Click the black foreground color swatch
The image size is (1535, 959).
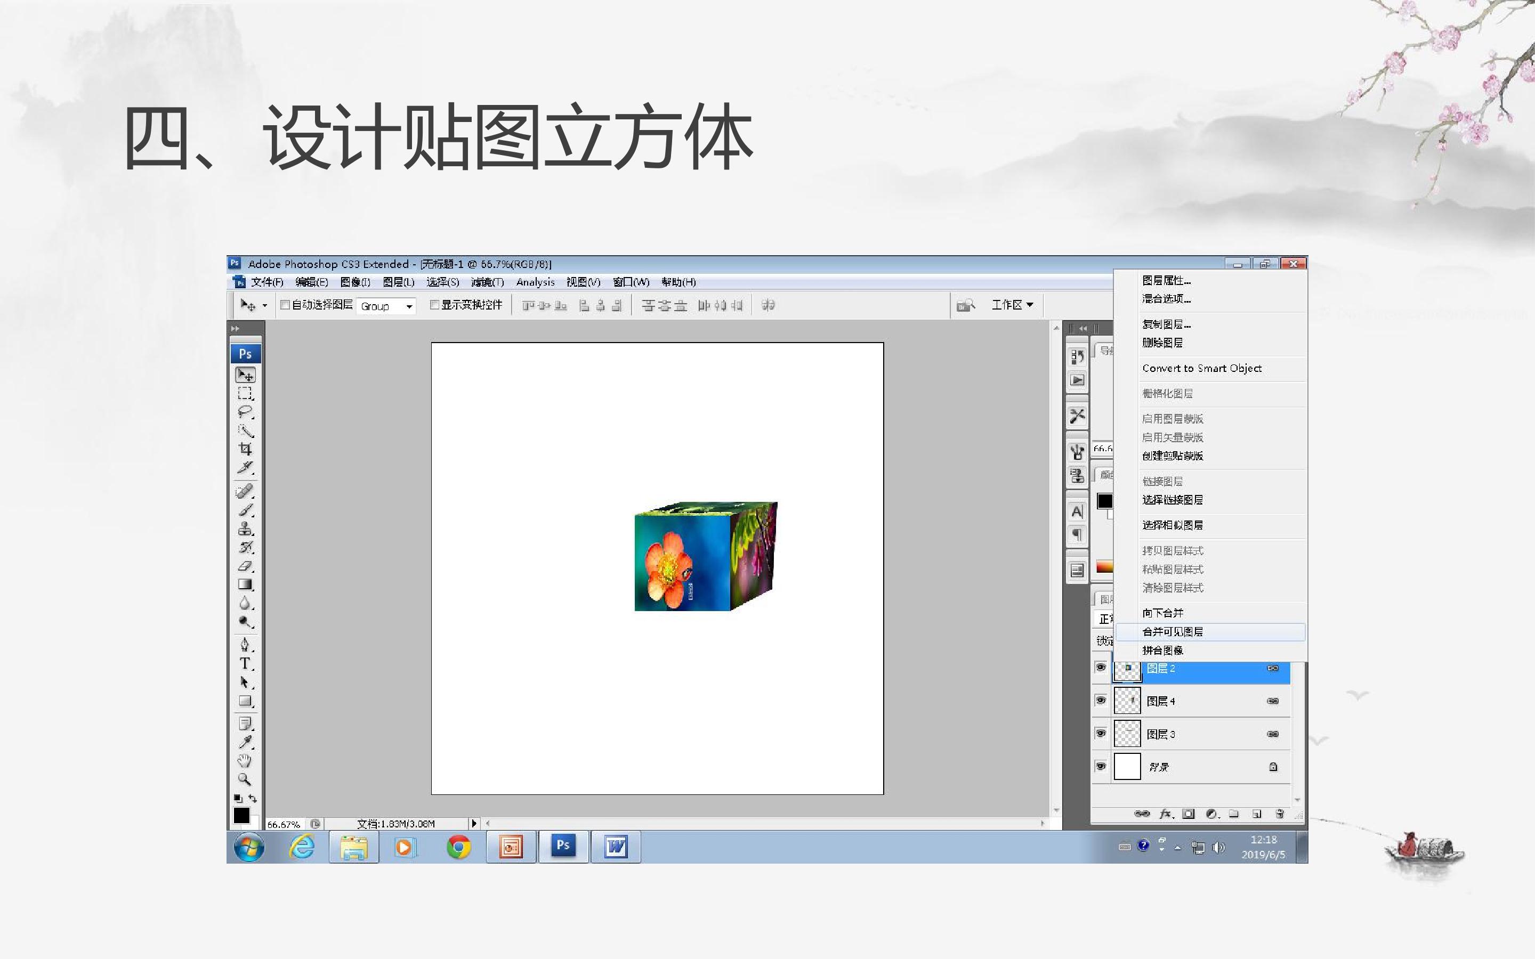(x=241, y=815)
